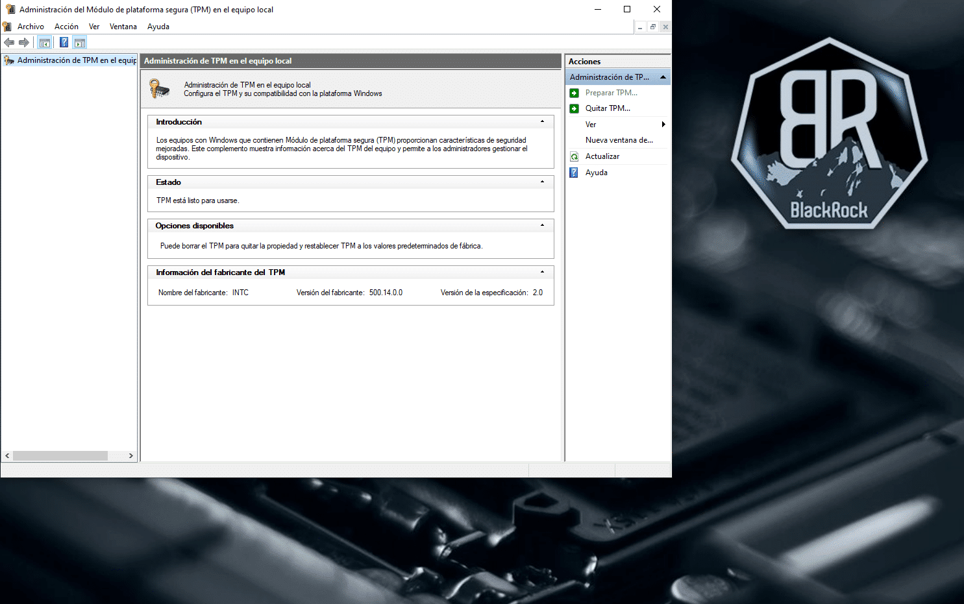Collapse the Introducción section
Image resolution: width=964 pixels, height=604 pixels.
(543, 122)
